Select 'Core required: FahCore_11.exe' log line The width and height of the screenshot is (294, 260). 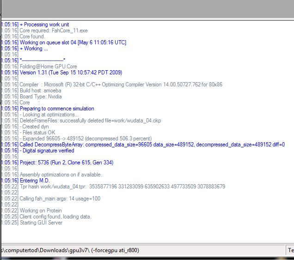(44, 30)
